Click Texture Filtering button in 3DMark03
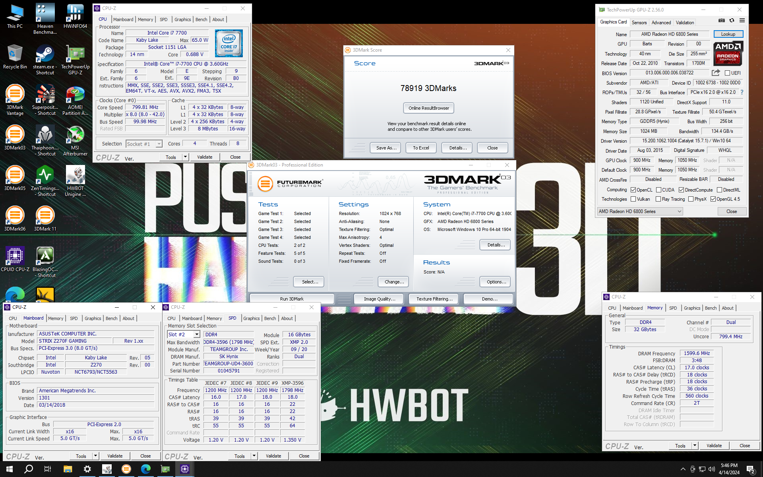 coord(434,299)
